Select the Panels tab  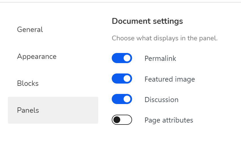(x=28, y=110)
